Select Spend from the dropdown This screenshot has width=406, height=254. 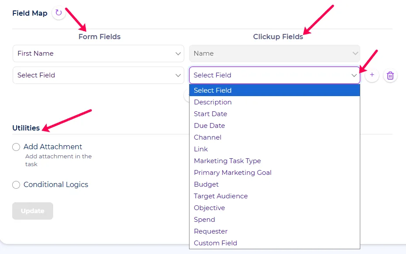274,220
